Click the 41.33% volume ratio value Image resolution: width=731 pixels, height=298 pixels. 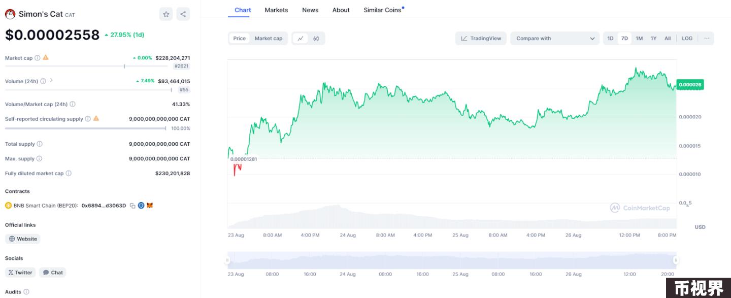point(181,104)
